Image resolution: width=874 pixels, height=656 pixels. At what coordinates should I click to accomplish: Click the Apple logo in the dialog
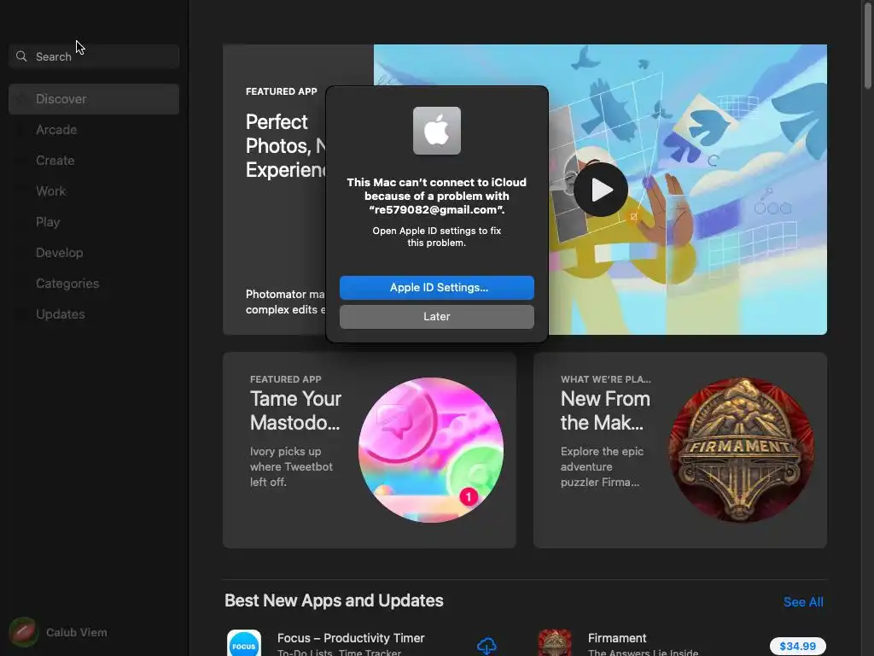[436, 131]
